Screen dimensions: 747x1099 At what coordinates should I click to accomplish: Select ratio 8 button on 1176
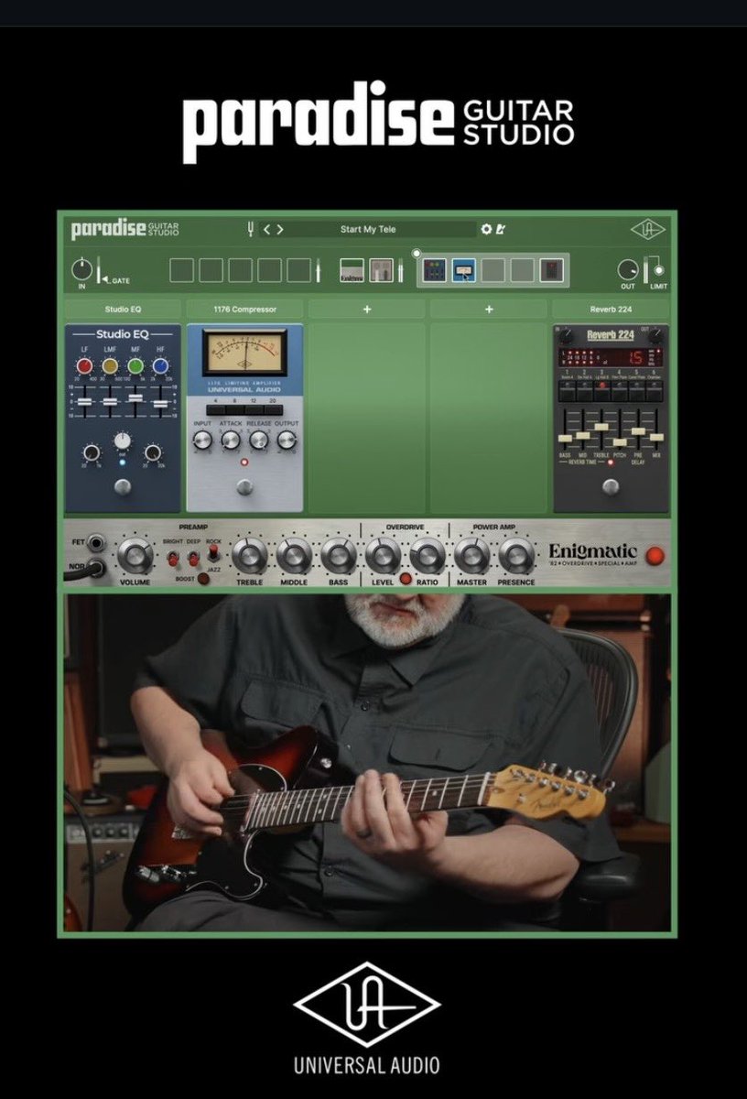point(234,409)
